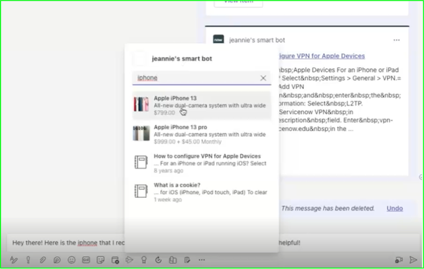Click the Viva Learning books icon

point(173,260)
